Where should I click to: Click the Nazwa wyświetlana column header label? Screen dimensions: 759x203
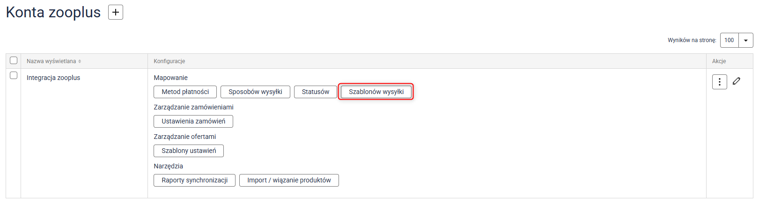pos(51,61)
